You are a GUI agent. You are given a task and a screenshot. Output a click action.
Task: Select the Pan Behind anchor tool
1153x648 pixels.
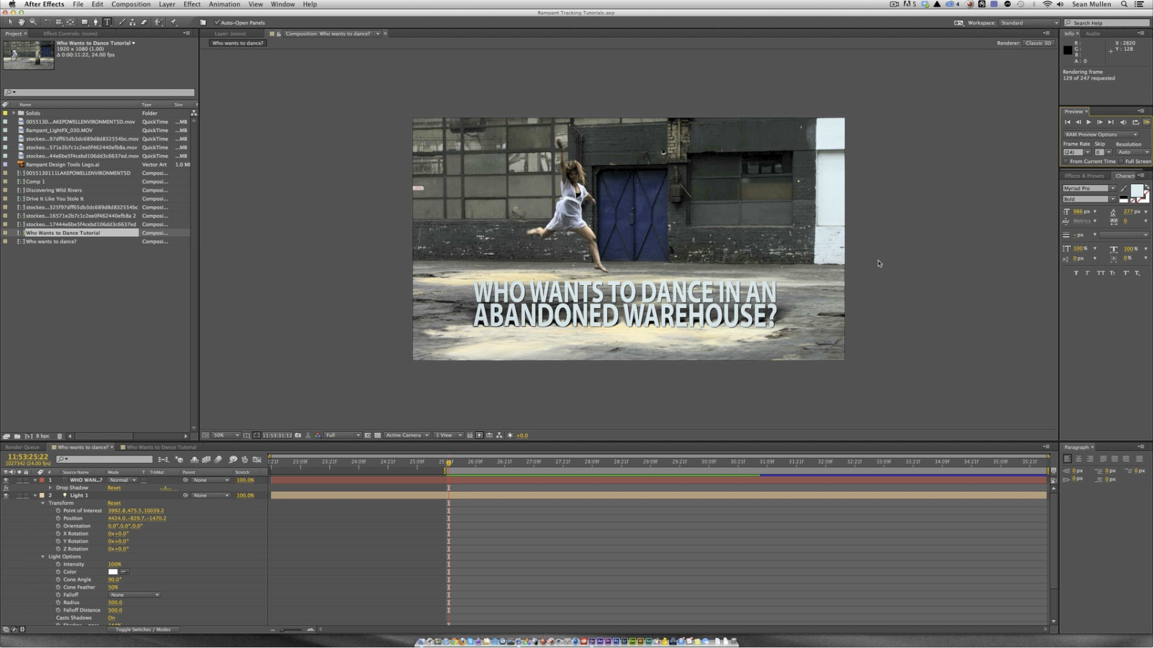click(x=70, y=22)
